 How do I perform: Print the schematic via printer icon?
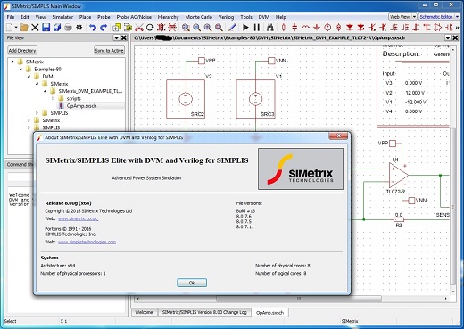click(68, 28)
